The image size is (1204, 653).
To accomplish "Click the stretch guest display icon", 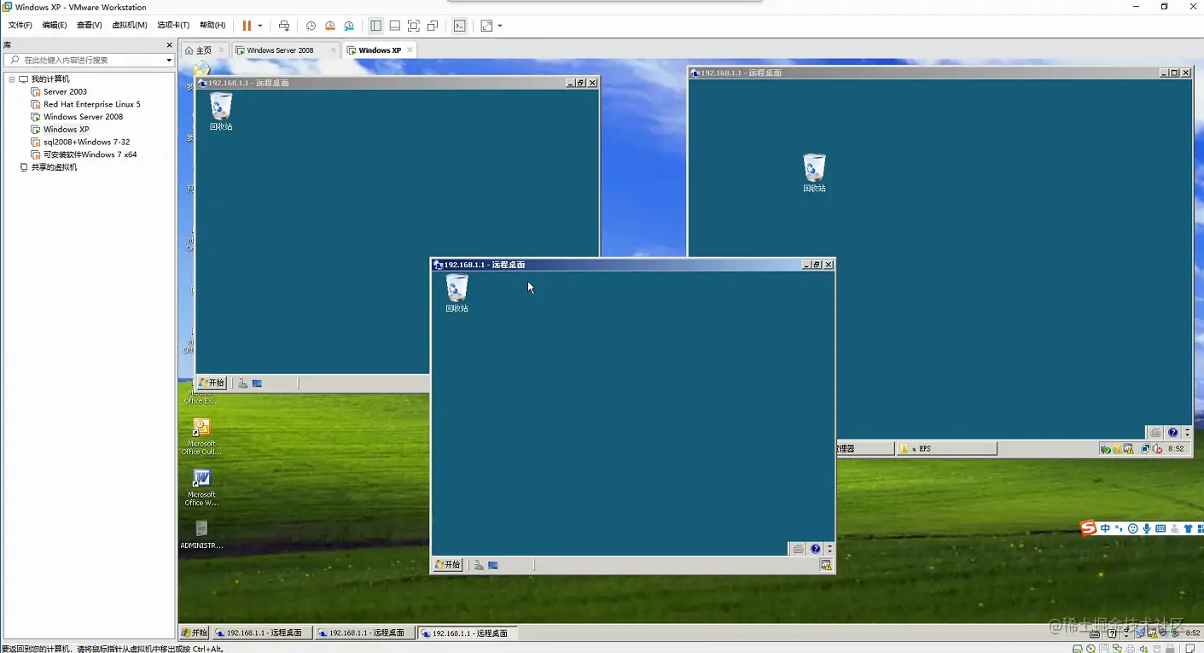I will pos(486,26).
